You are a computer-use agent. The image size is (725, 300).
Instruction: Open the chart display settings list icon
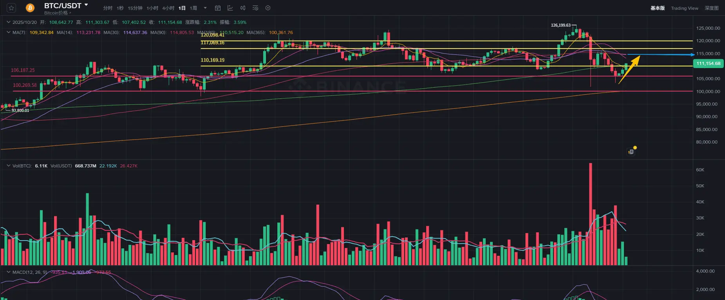point(255,8)
